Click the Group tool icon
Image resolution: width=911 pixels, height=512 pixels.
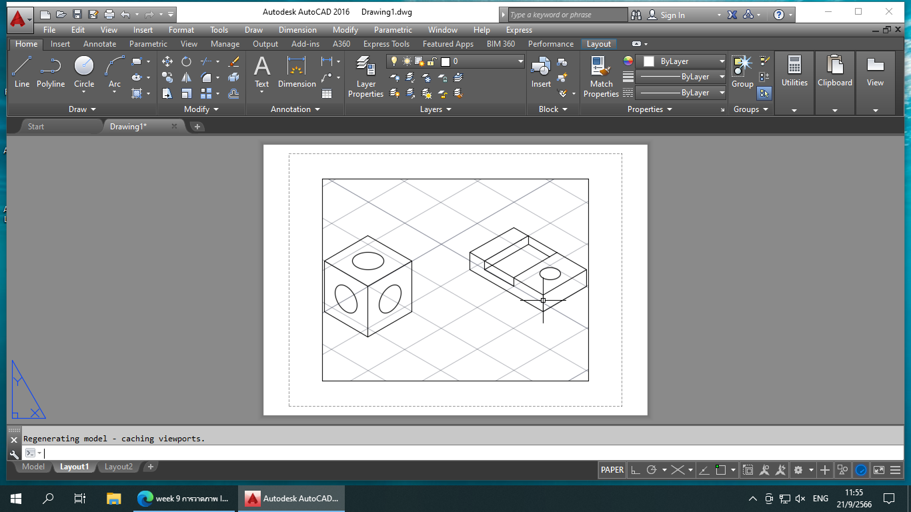(x=742, y=72)
